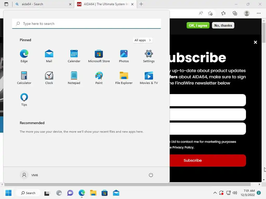Click Read aloud icon in Edge
The width and height of the screenshot is (266, 199).
pyautogui.click(x=201, y=13)
